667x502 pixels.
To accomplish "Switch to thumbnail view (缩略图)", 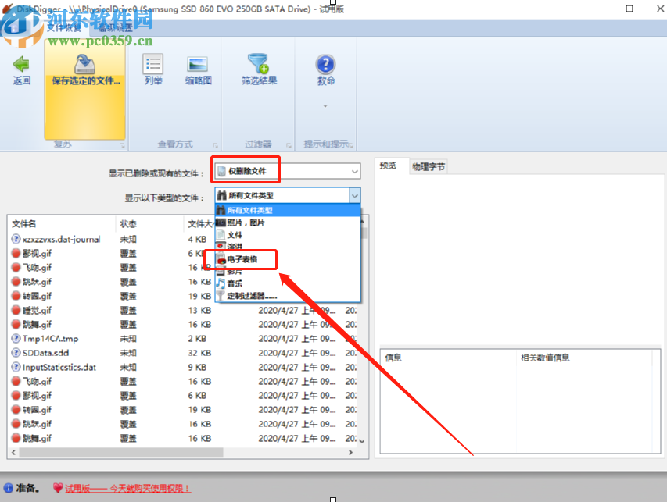I will (199, 70).
